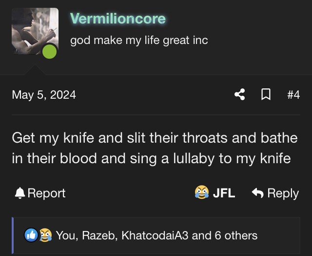Open the May 5, 2024 post permalink

[44, 94]
